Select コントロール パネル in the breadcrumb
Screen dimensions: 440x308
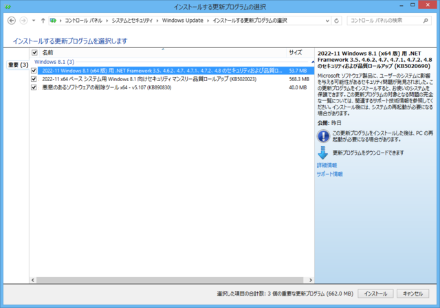[x=84, y=21]
